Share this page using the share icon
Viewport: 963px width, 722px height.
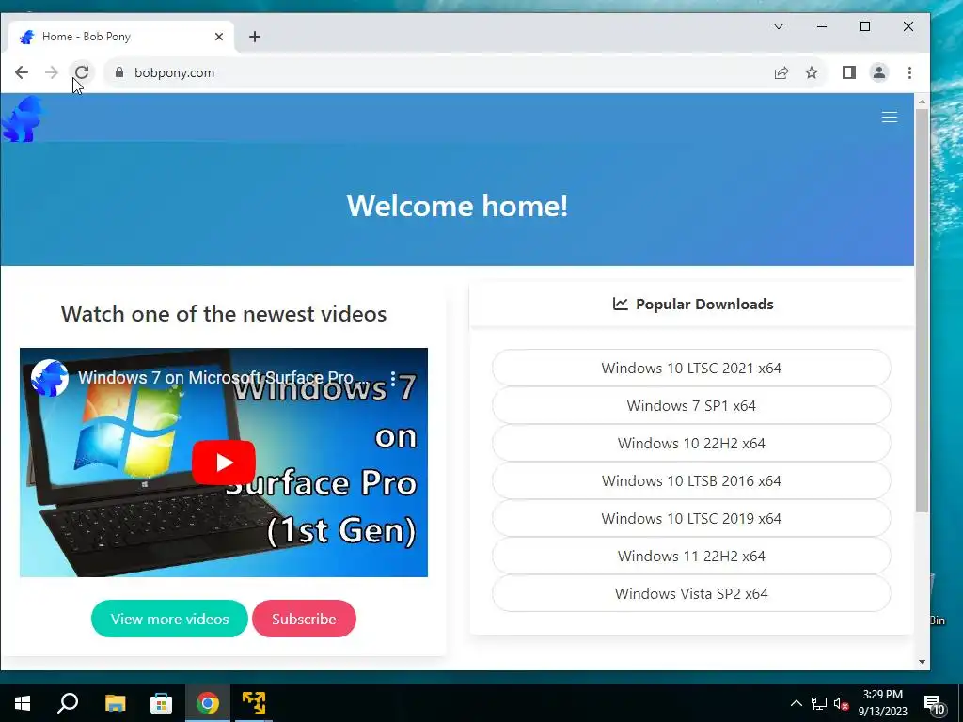click(x=781, y=73)
